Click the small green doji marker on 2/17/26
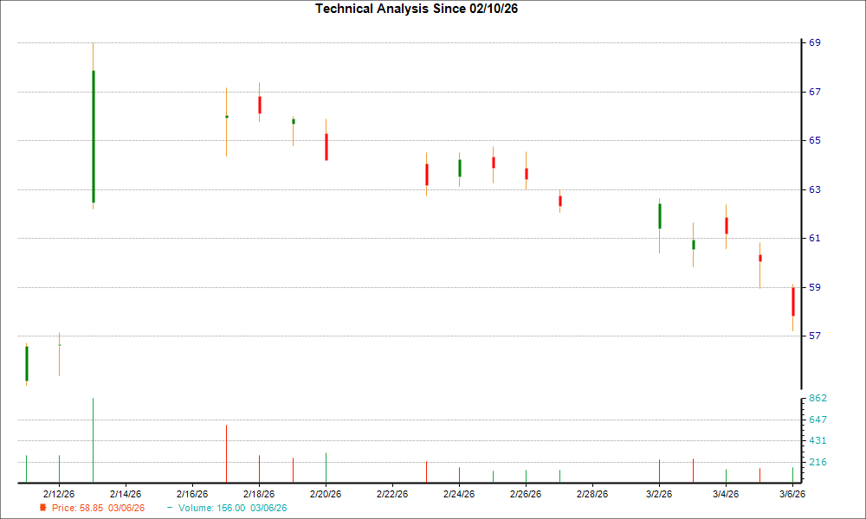The height and width of the screenshot is (519, 866). pyautogui.click(x=227, y=117)
